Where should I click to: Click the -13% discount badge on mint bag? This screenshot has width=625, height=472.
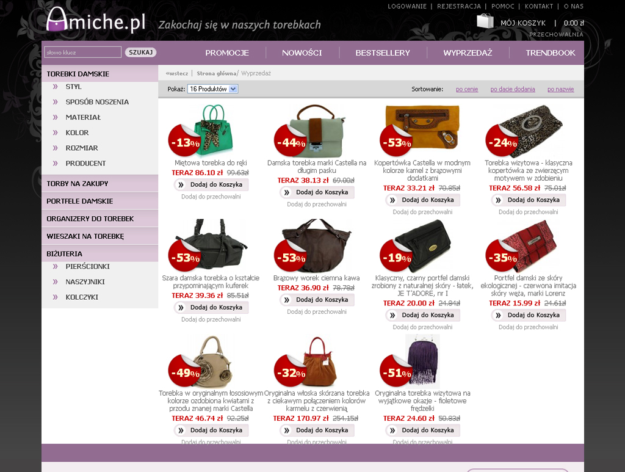pyautogui.click(x=184, y=140)
